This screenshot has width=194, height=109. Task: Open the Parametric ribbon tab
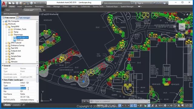coord(39,6)
